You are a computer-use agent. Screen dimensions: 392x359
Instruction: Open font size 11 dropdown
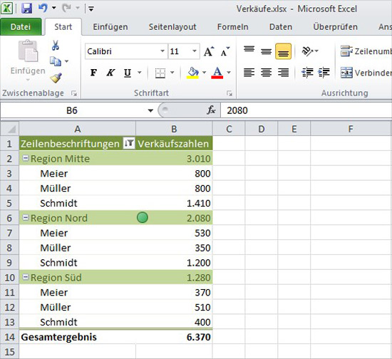[195, 51]
